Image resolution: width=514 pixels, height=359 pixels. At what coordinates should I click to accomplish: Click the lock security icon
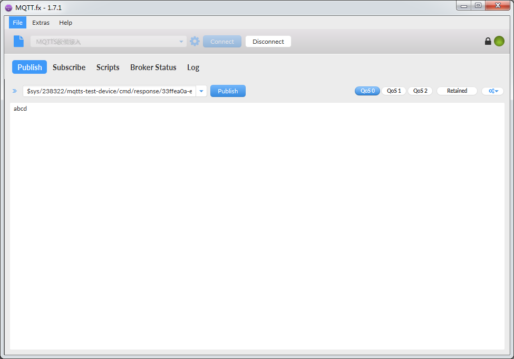(488, 41)
